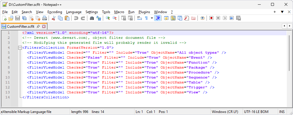Toggle file monitoring eye icon

coord(202,18)
